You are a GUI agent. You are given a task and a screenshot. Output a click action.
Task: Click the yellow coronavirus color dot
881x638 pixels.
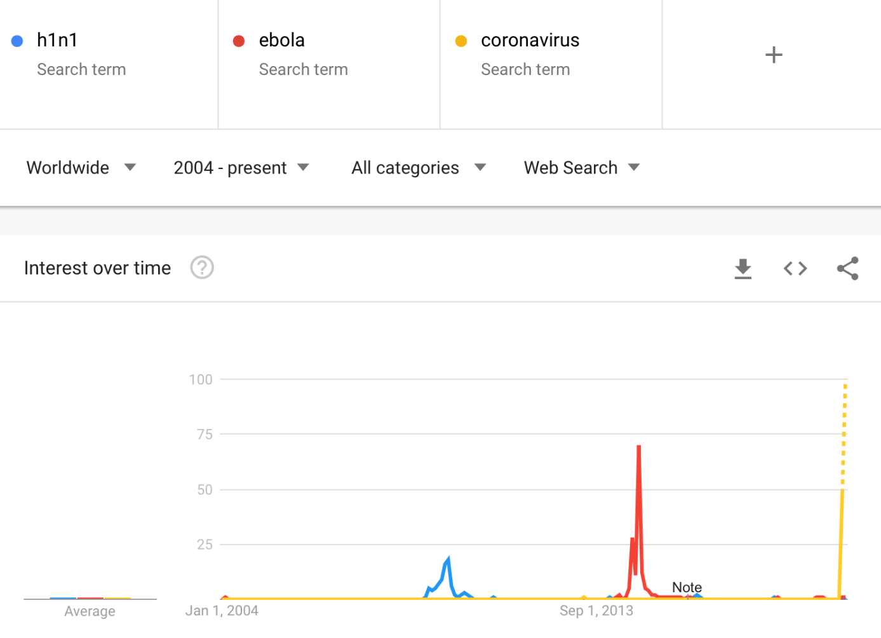tap(461, 41)
